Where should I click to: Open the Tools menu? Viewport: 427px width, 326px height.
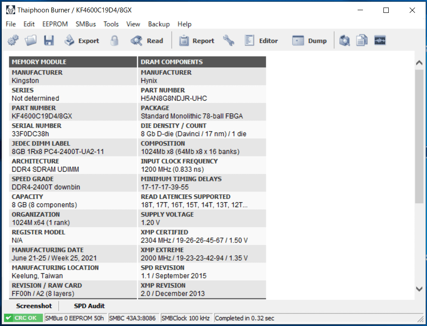(111, 24)
